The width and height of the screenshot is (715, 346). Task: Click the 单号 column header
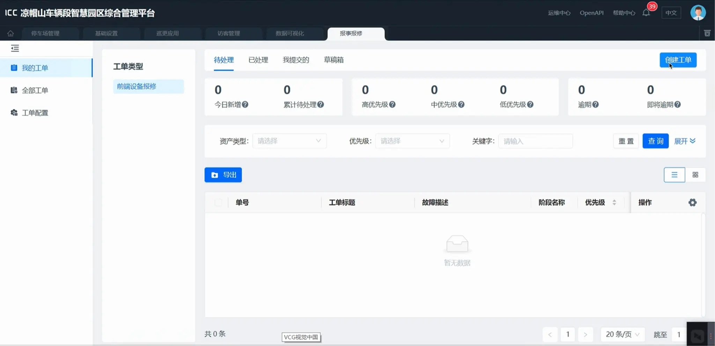(242, 203)
